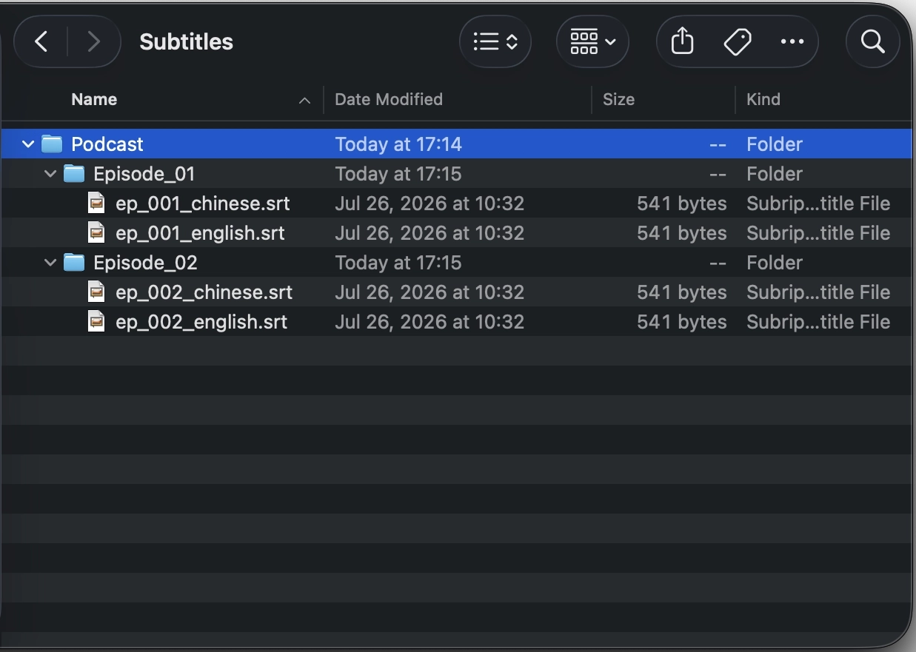The height and width of the screenshot is (652, 916).
Task: Click 541 bytes size of ep_002_chinese.srt
Action: click(x=682, y=292)
